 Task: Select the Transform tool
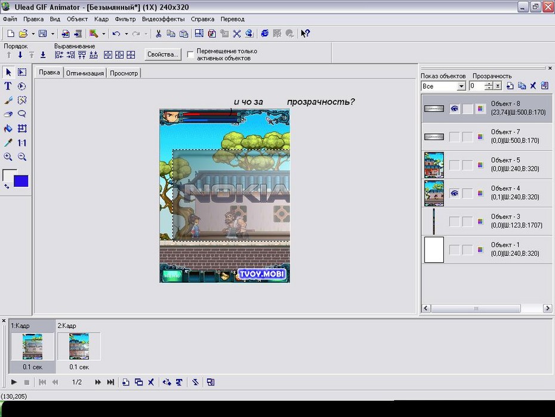coord(22,128)
